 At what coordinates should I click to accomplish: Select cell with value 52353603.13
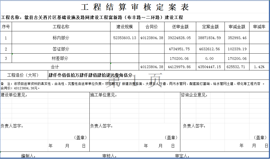tap(124, 38)
